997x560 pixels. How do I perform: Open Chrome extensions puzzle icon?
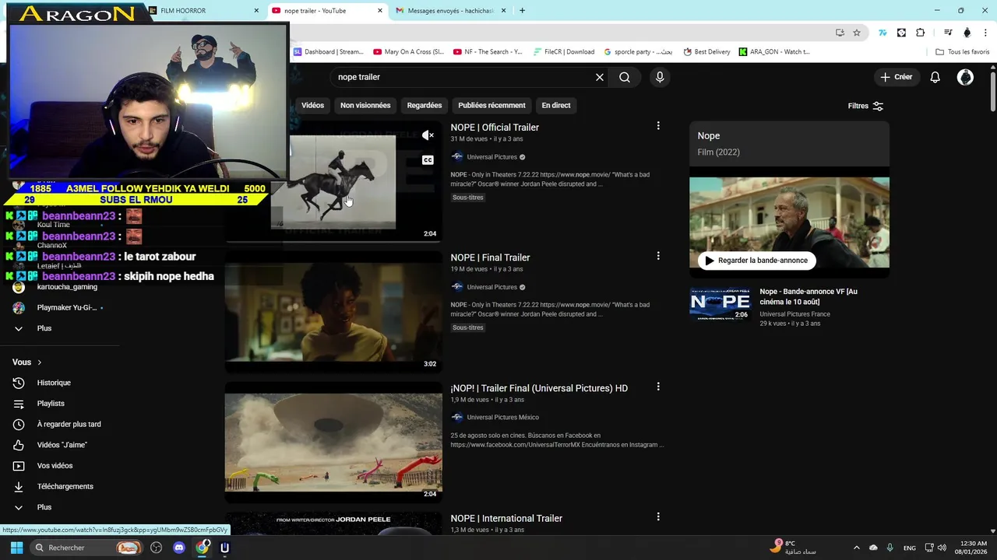[x=921, y=33]
